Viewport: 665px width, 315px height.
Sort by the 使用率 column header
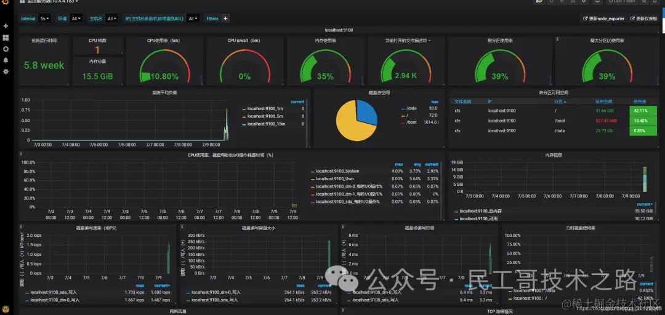(x=640, y=102)
